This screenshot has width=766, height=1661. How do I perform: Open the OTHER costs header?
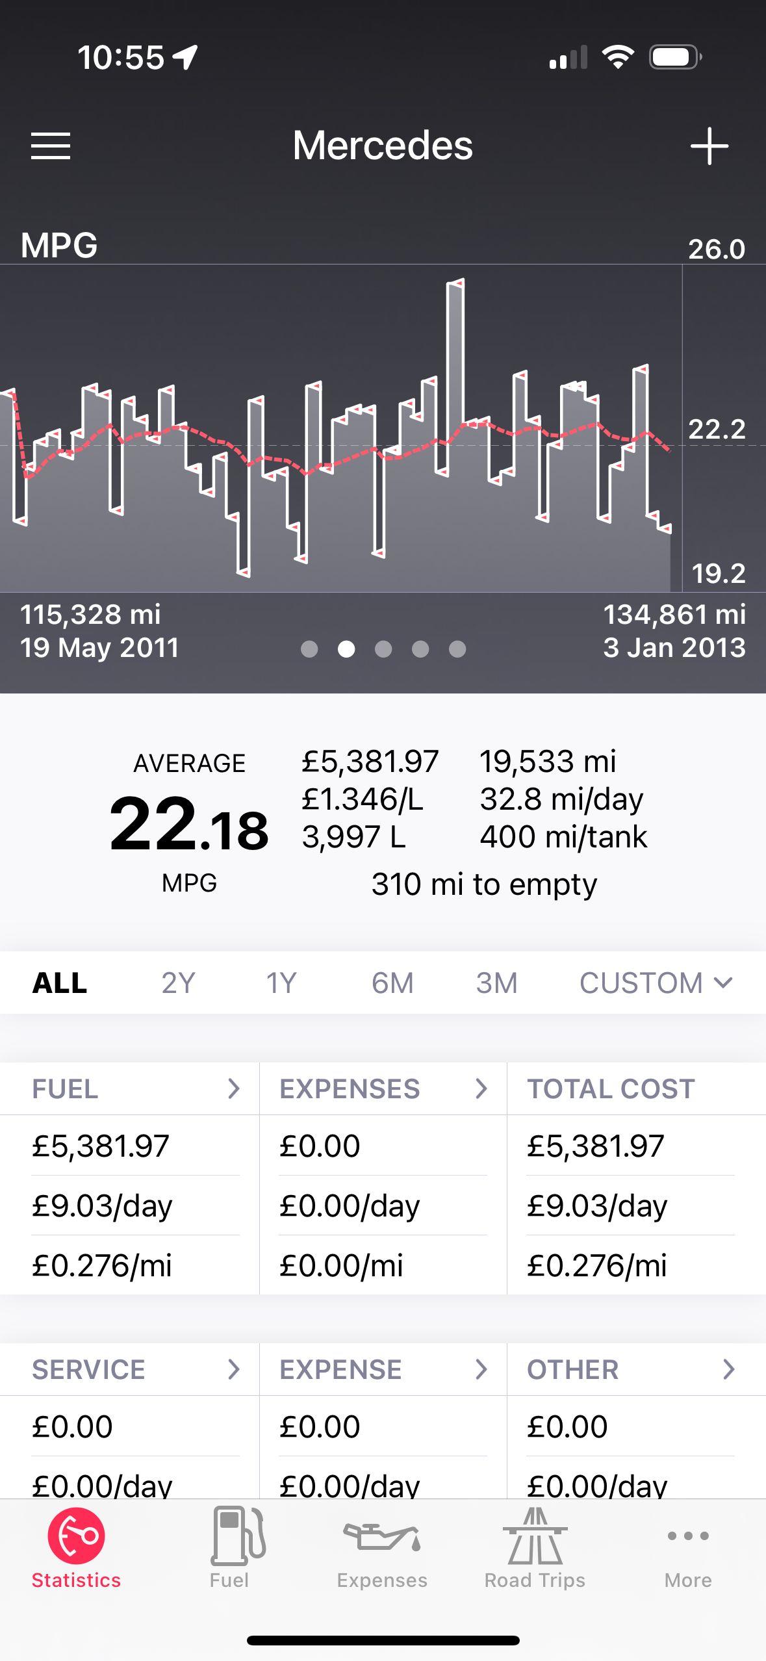coord(630,1369)
